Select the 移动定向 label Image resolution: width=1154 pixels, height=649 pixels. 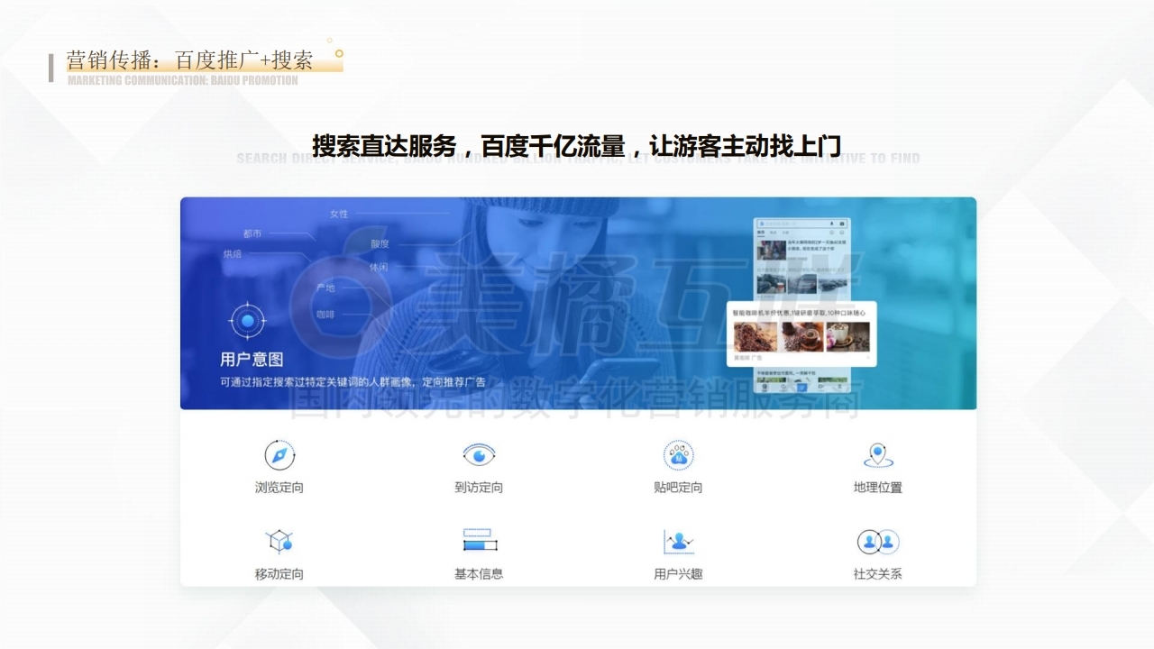pyautogui.click(x=279, y=574)
